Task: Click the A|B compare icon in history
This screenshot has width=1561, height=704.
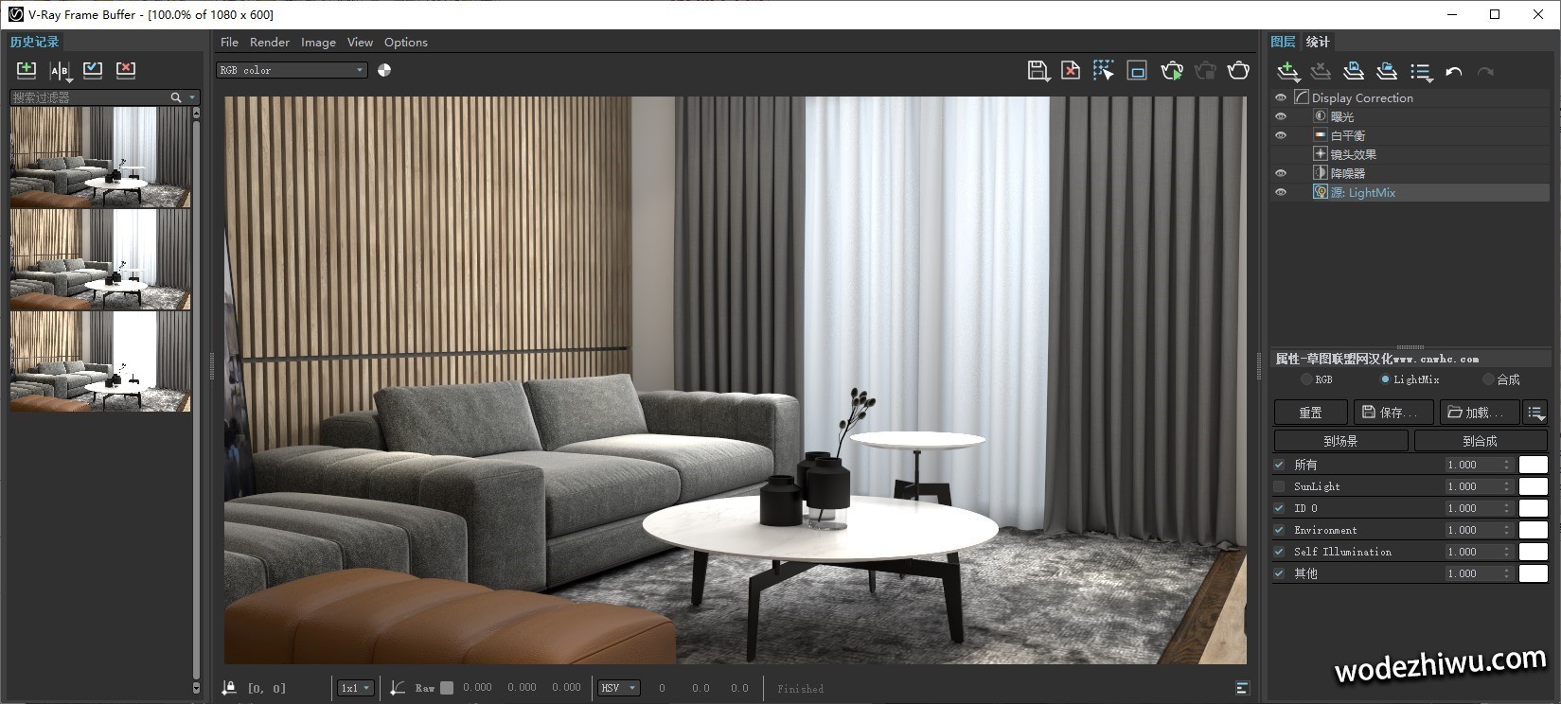Action: pyautogui.click(x=60, y=71)
